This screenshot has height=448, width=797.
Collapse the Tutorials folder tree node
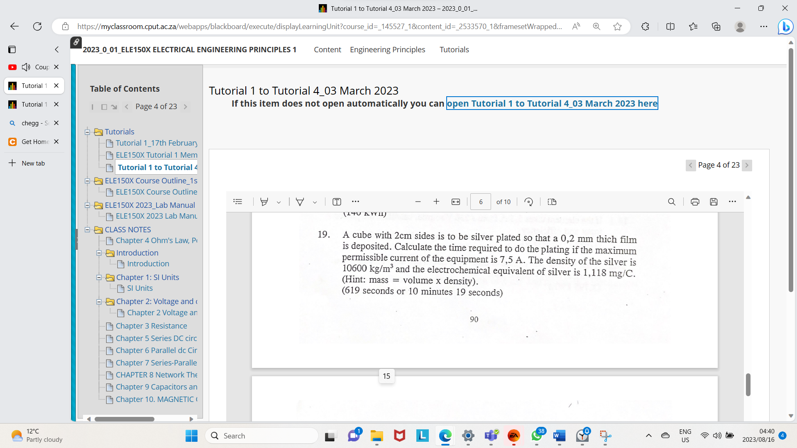coord(88,132)
